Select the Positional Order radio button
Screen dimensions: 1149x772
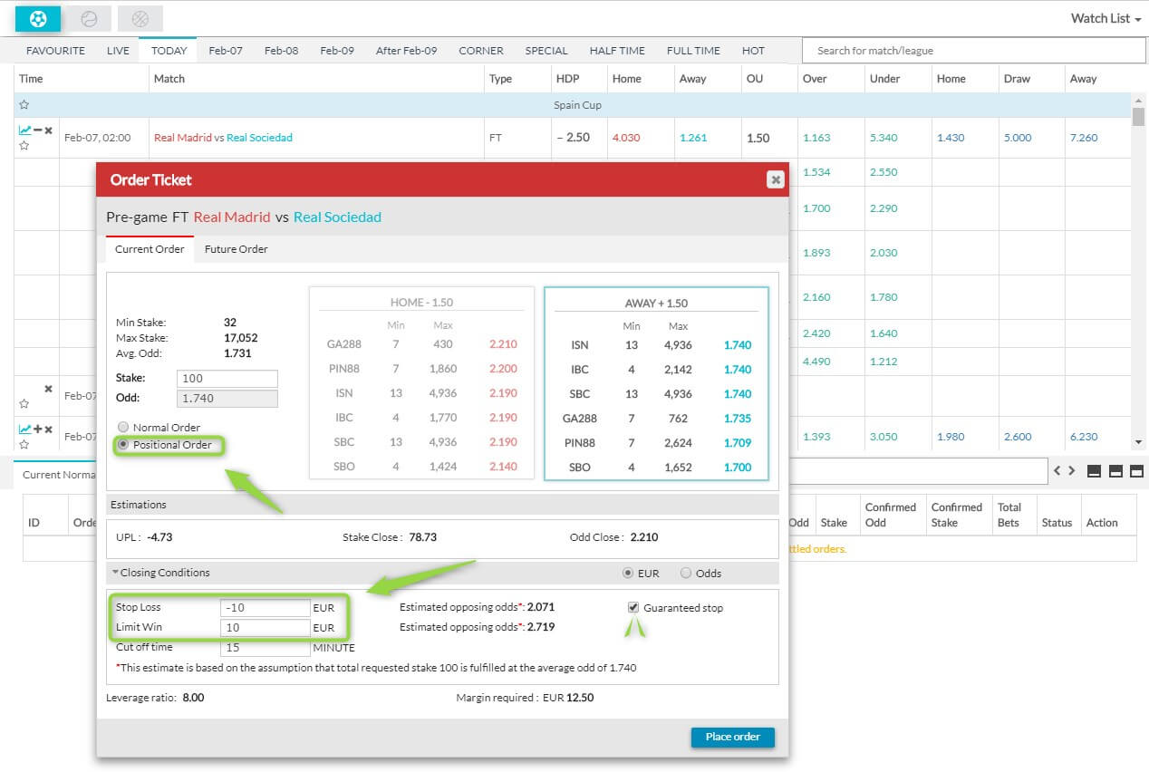pos(123,445)
